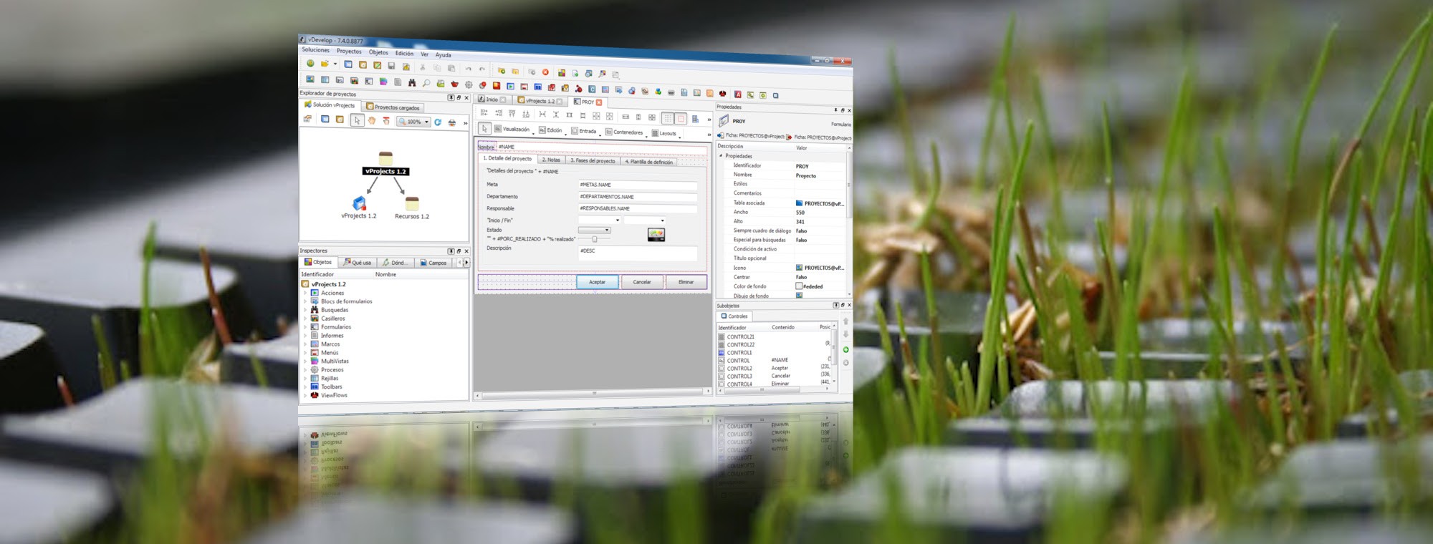1433x544 pixels.
Task: Click the Cancelar button
Action: point(642,282)
